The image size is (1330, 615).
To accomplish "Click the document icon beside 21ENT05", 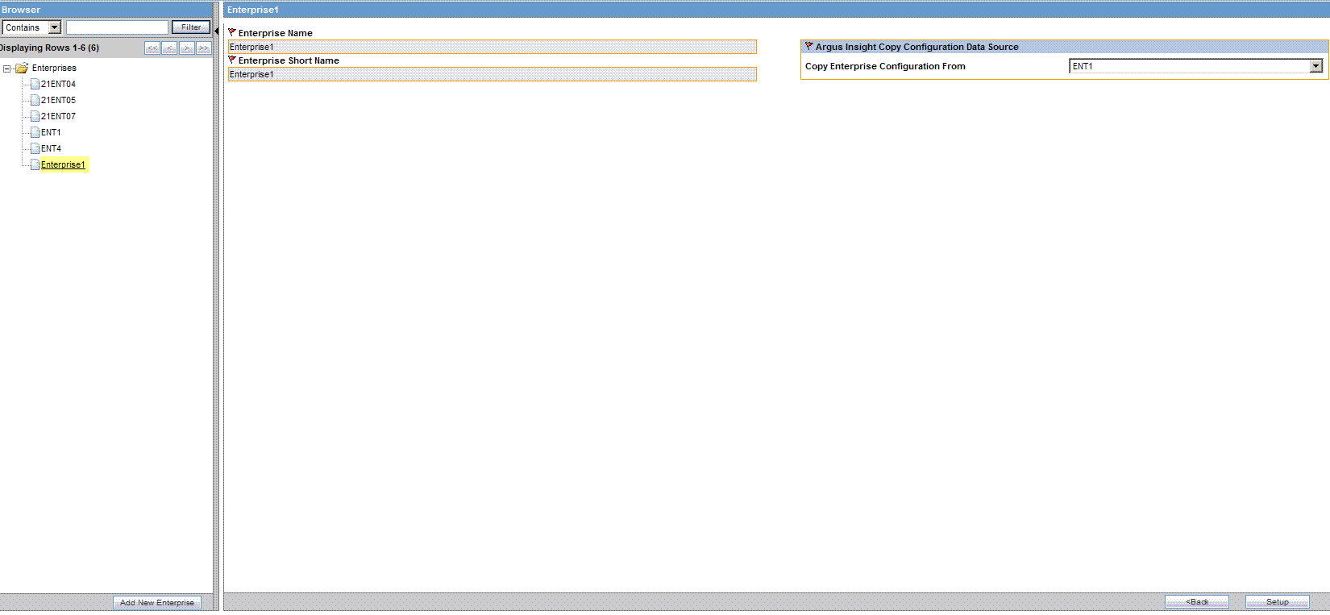I will click(35, 100).
